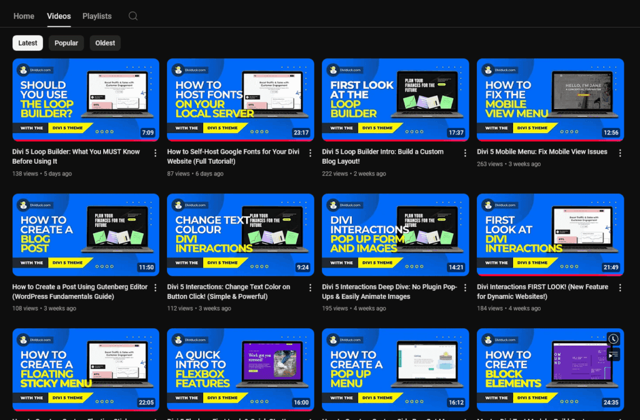Click Add to queue icon on Block Elements thumbnail
The width and height of the screenshot is (640, 420).
pos(613,355)
